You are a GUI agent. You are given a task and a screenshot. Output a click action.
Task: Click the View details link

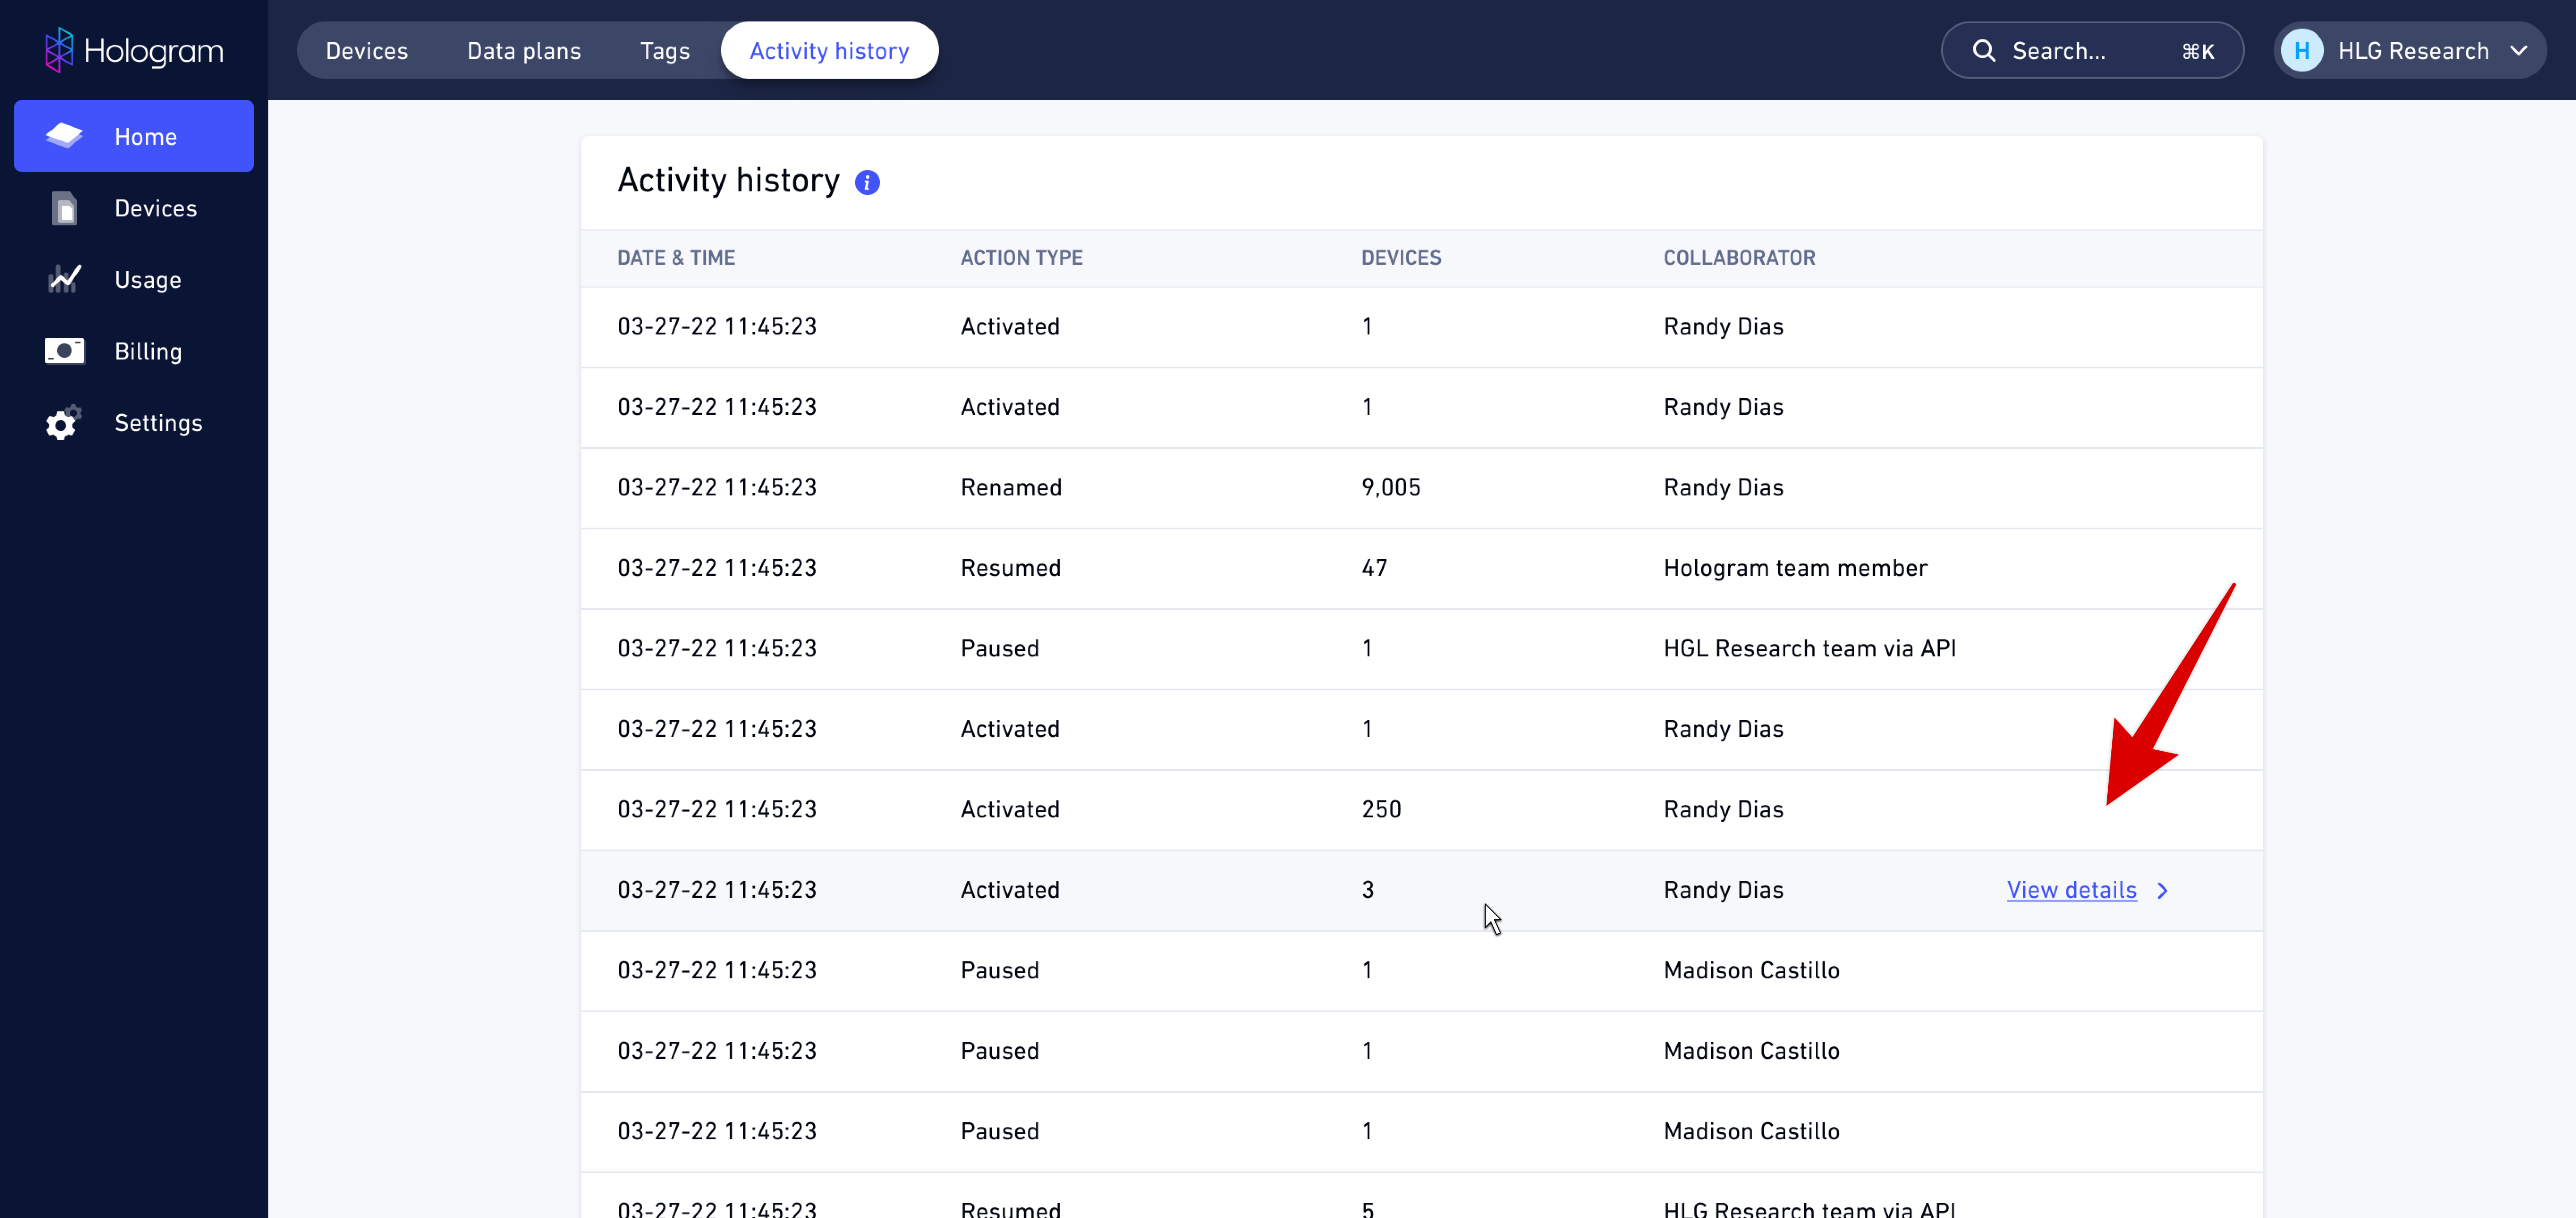2071,890
